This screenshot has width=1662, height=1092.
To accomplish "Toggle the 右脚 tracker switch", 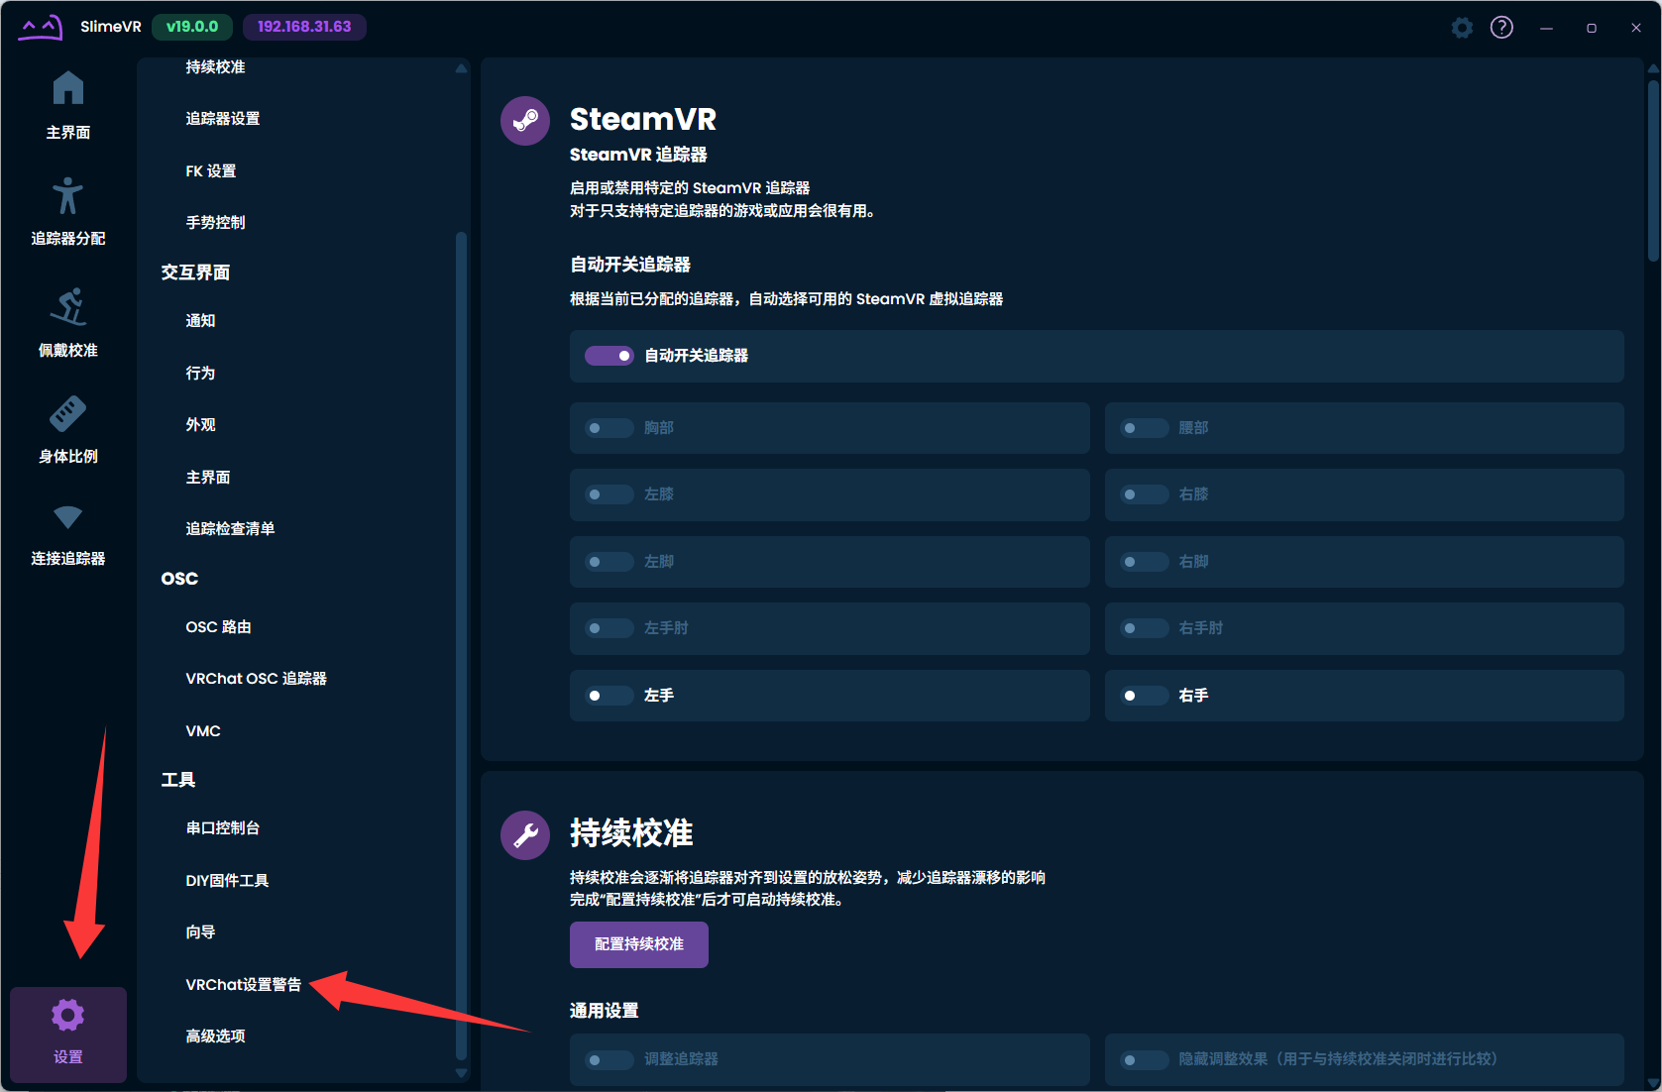I will [x=1145, y=562].
